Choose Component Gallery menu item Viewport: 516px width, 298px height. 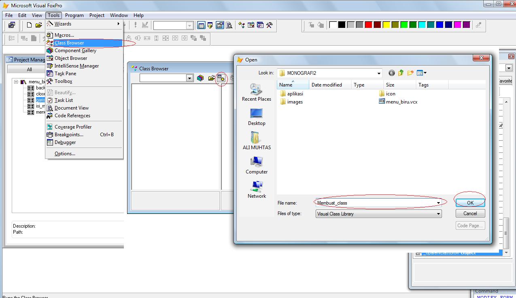pyautogui.click(x=84, y=51)
